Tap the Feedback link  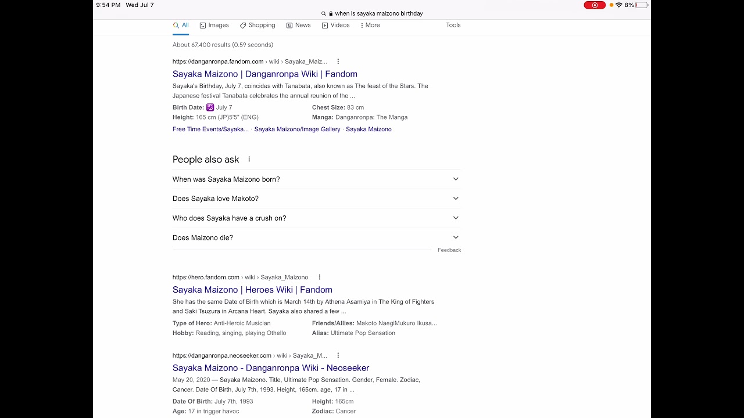449,250
